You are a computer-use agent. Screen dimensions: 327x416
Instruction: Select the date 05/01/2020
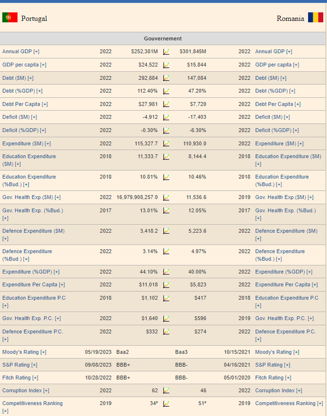(x=237, y=378)
